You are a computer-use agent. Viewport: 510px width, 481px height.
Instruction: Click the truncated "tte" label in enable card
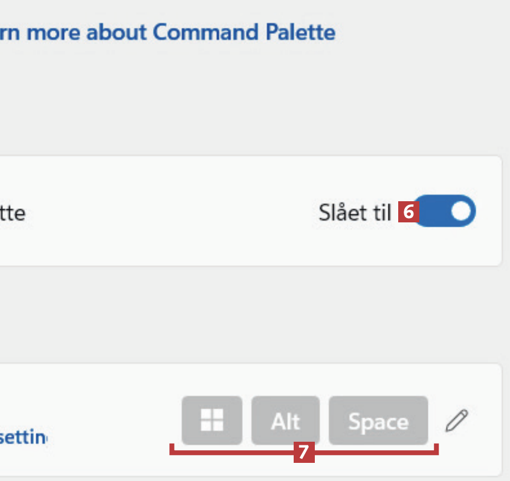12,213
